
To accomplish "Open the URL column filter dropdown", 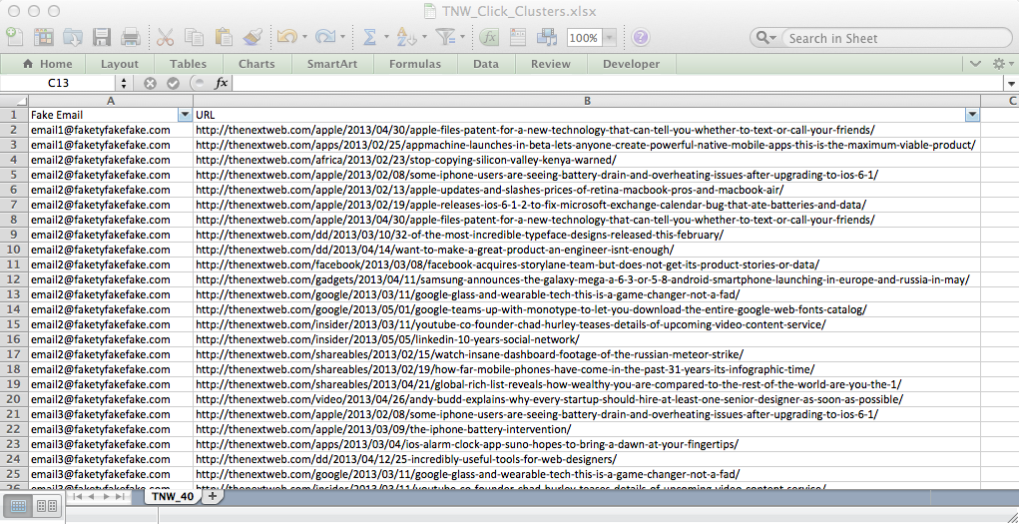I will [x=972, y=115].
